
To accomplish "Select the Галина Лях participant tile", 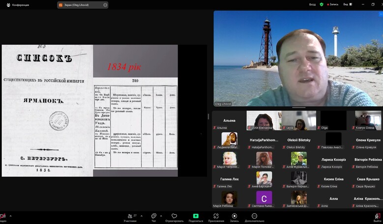I will point(229,179).
